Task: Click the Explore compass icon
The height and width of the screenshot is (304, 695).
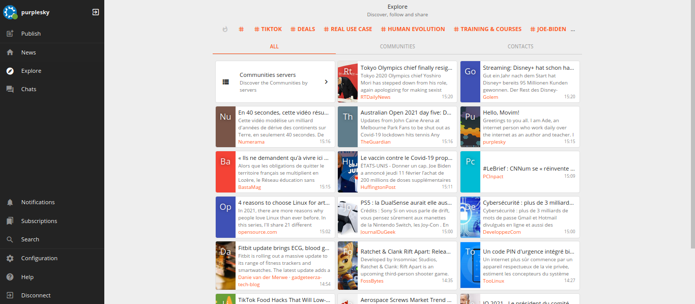Action: point(10,71)
